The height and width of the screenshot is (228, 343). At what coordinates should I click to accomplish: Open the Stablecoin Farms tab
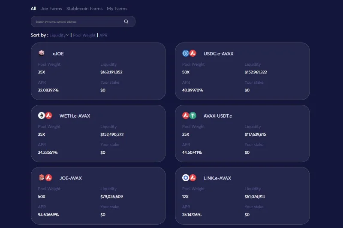point(84,9)
